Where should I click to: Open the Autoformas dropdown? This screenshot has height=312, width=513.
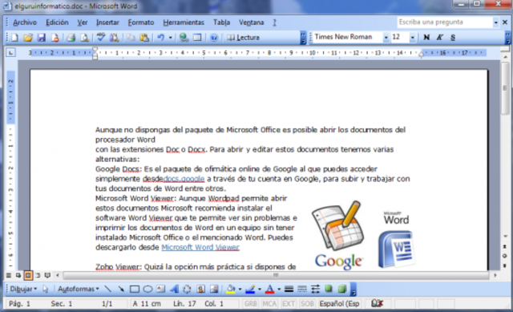[x=79, y=289]
